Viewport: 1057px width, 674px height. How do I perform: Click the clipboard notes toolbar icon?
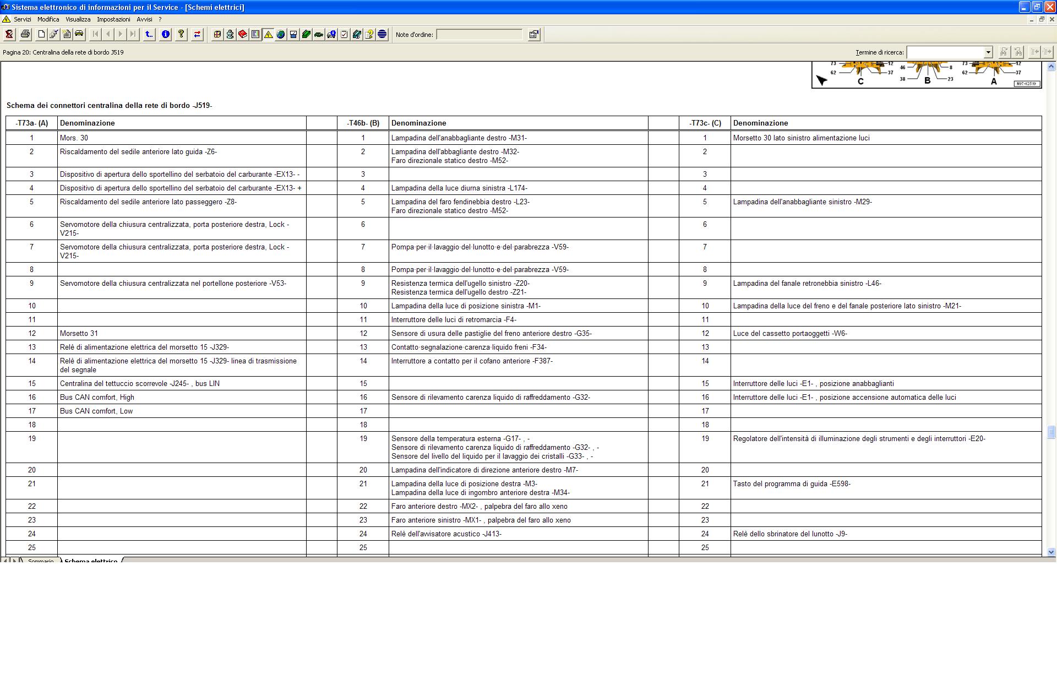67,34
